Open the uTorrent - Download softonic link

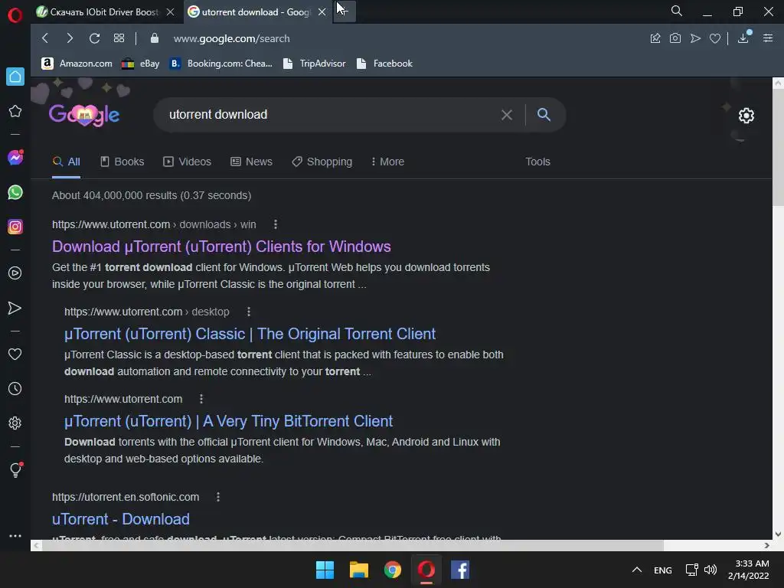click(x=120, y=519)
